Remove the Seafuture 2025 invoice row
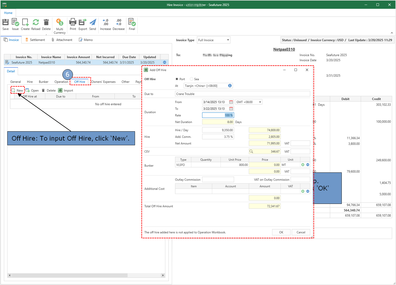Screen dimensions: 396x285 coord(164,62)
